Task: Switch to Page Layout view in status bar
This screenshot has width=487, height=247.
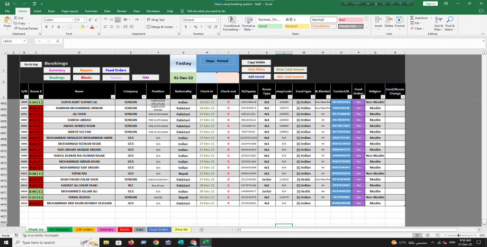Action: pos(429,235)
